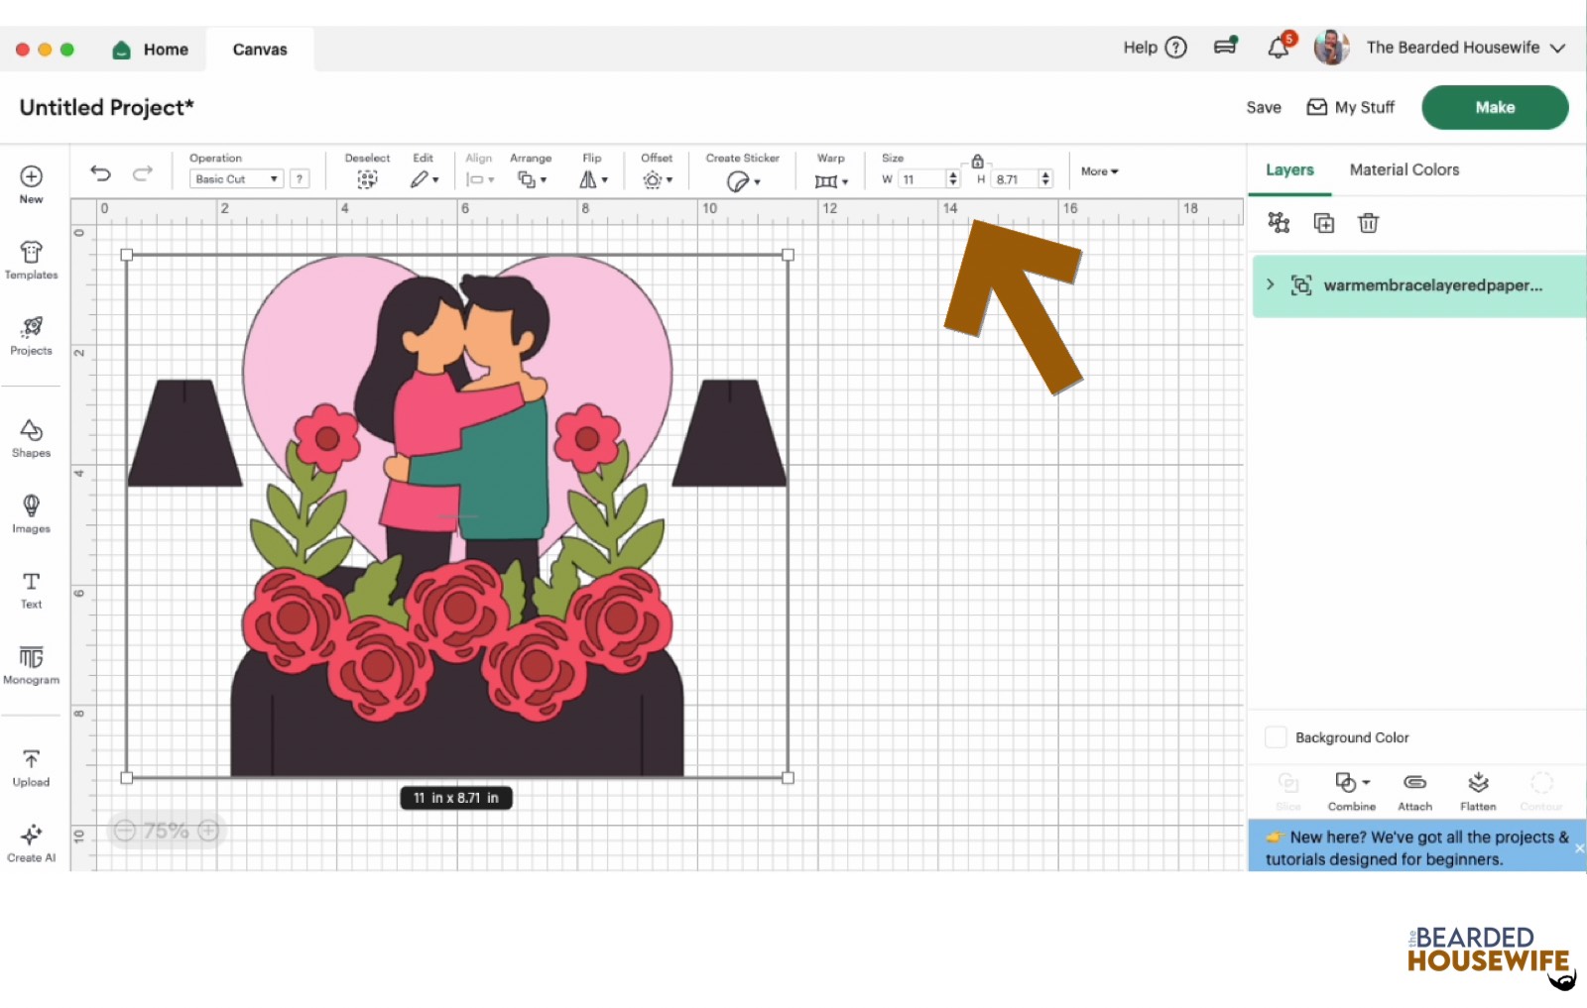Delete the selected layer with trash icon
This screenshot has width=1587, height=1008.
[x=1369, y=223]
